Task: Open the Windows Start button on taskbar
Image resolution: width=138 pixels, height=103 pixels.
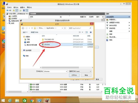Action: tap(3, 101)
